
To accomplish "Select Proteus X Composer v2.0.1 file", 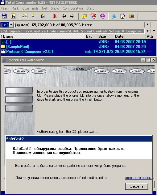I will [78, 52].
